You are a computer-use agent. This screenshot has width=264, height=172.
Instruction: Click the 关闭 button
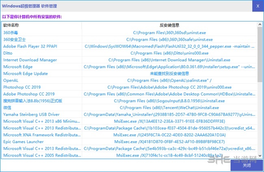point(247,165)
